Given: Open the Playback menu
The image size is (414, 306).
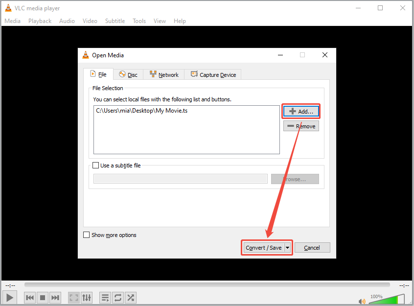Looking at the screenshot, I should pos(40,21).
